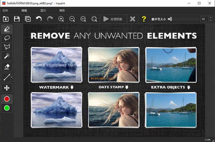Image resolution: width=215 pixels, height=142 pixels.
Task: Set zoom to 1:1 actual size
Action: [x=83, y=19]
